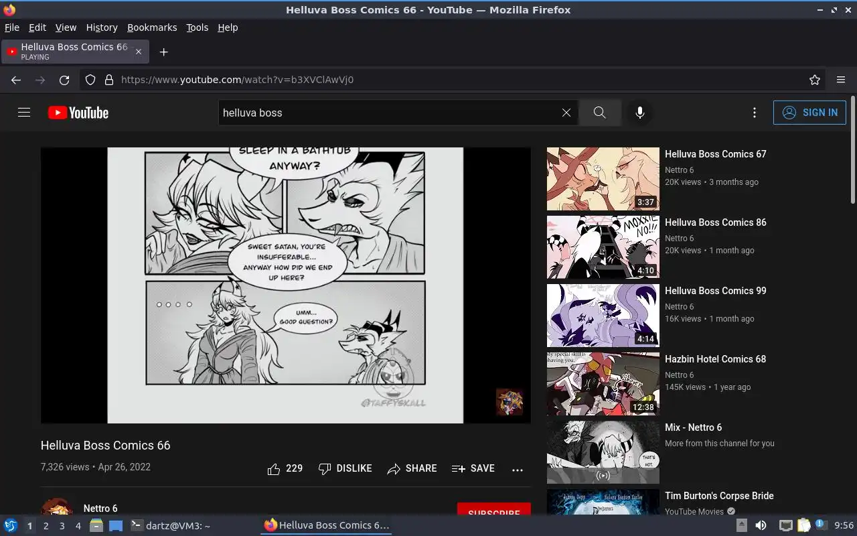Open Nettro 6 channel name link
Image resolution: width=857 pixels, height=536 pixels.
point(100,509)
